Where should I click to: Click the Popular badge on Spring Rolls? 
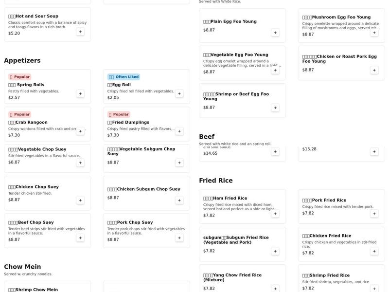pos(20,77)
